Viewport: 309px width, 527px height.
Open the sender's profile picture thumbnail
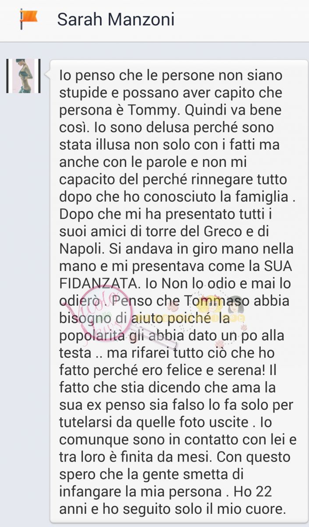pos(23,76)
